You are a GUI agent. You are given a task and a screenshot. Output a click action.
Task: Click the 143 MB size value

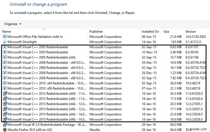point(176,42)
